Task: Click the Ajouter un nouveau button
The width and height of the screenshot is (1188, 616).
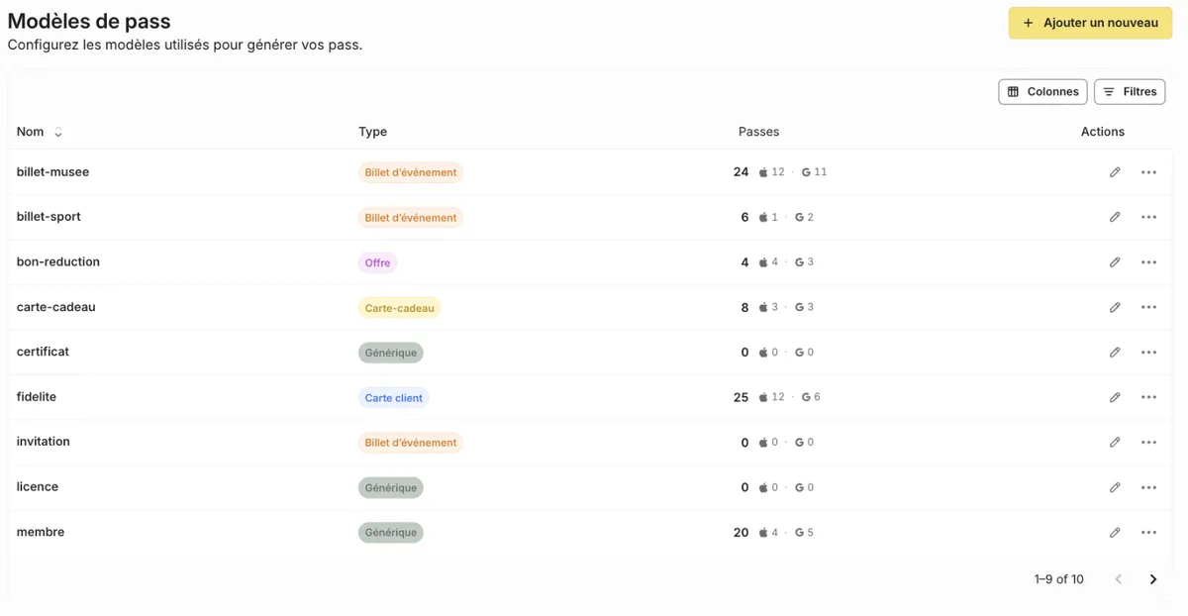Action: click(x=1090, y=23)
